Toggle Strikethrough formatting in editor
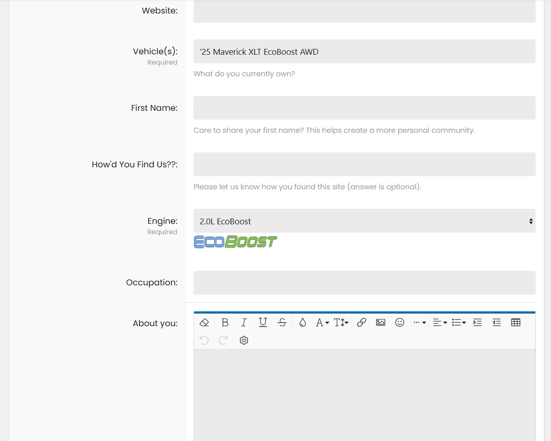551x441 pixels. coord(282,322)
